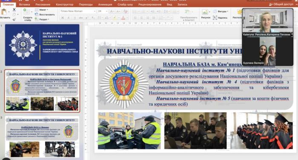298x160 pixels.
Task: Center the text alignment
Action: pyautogui.click(x=141, y=18)
